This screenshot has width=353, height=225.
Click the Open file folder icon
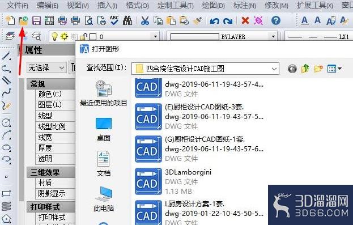pos(23,20)
